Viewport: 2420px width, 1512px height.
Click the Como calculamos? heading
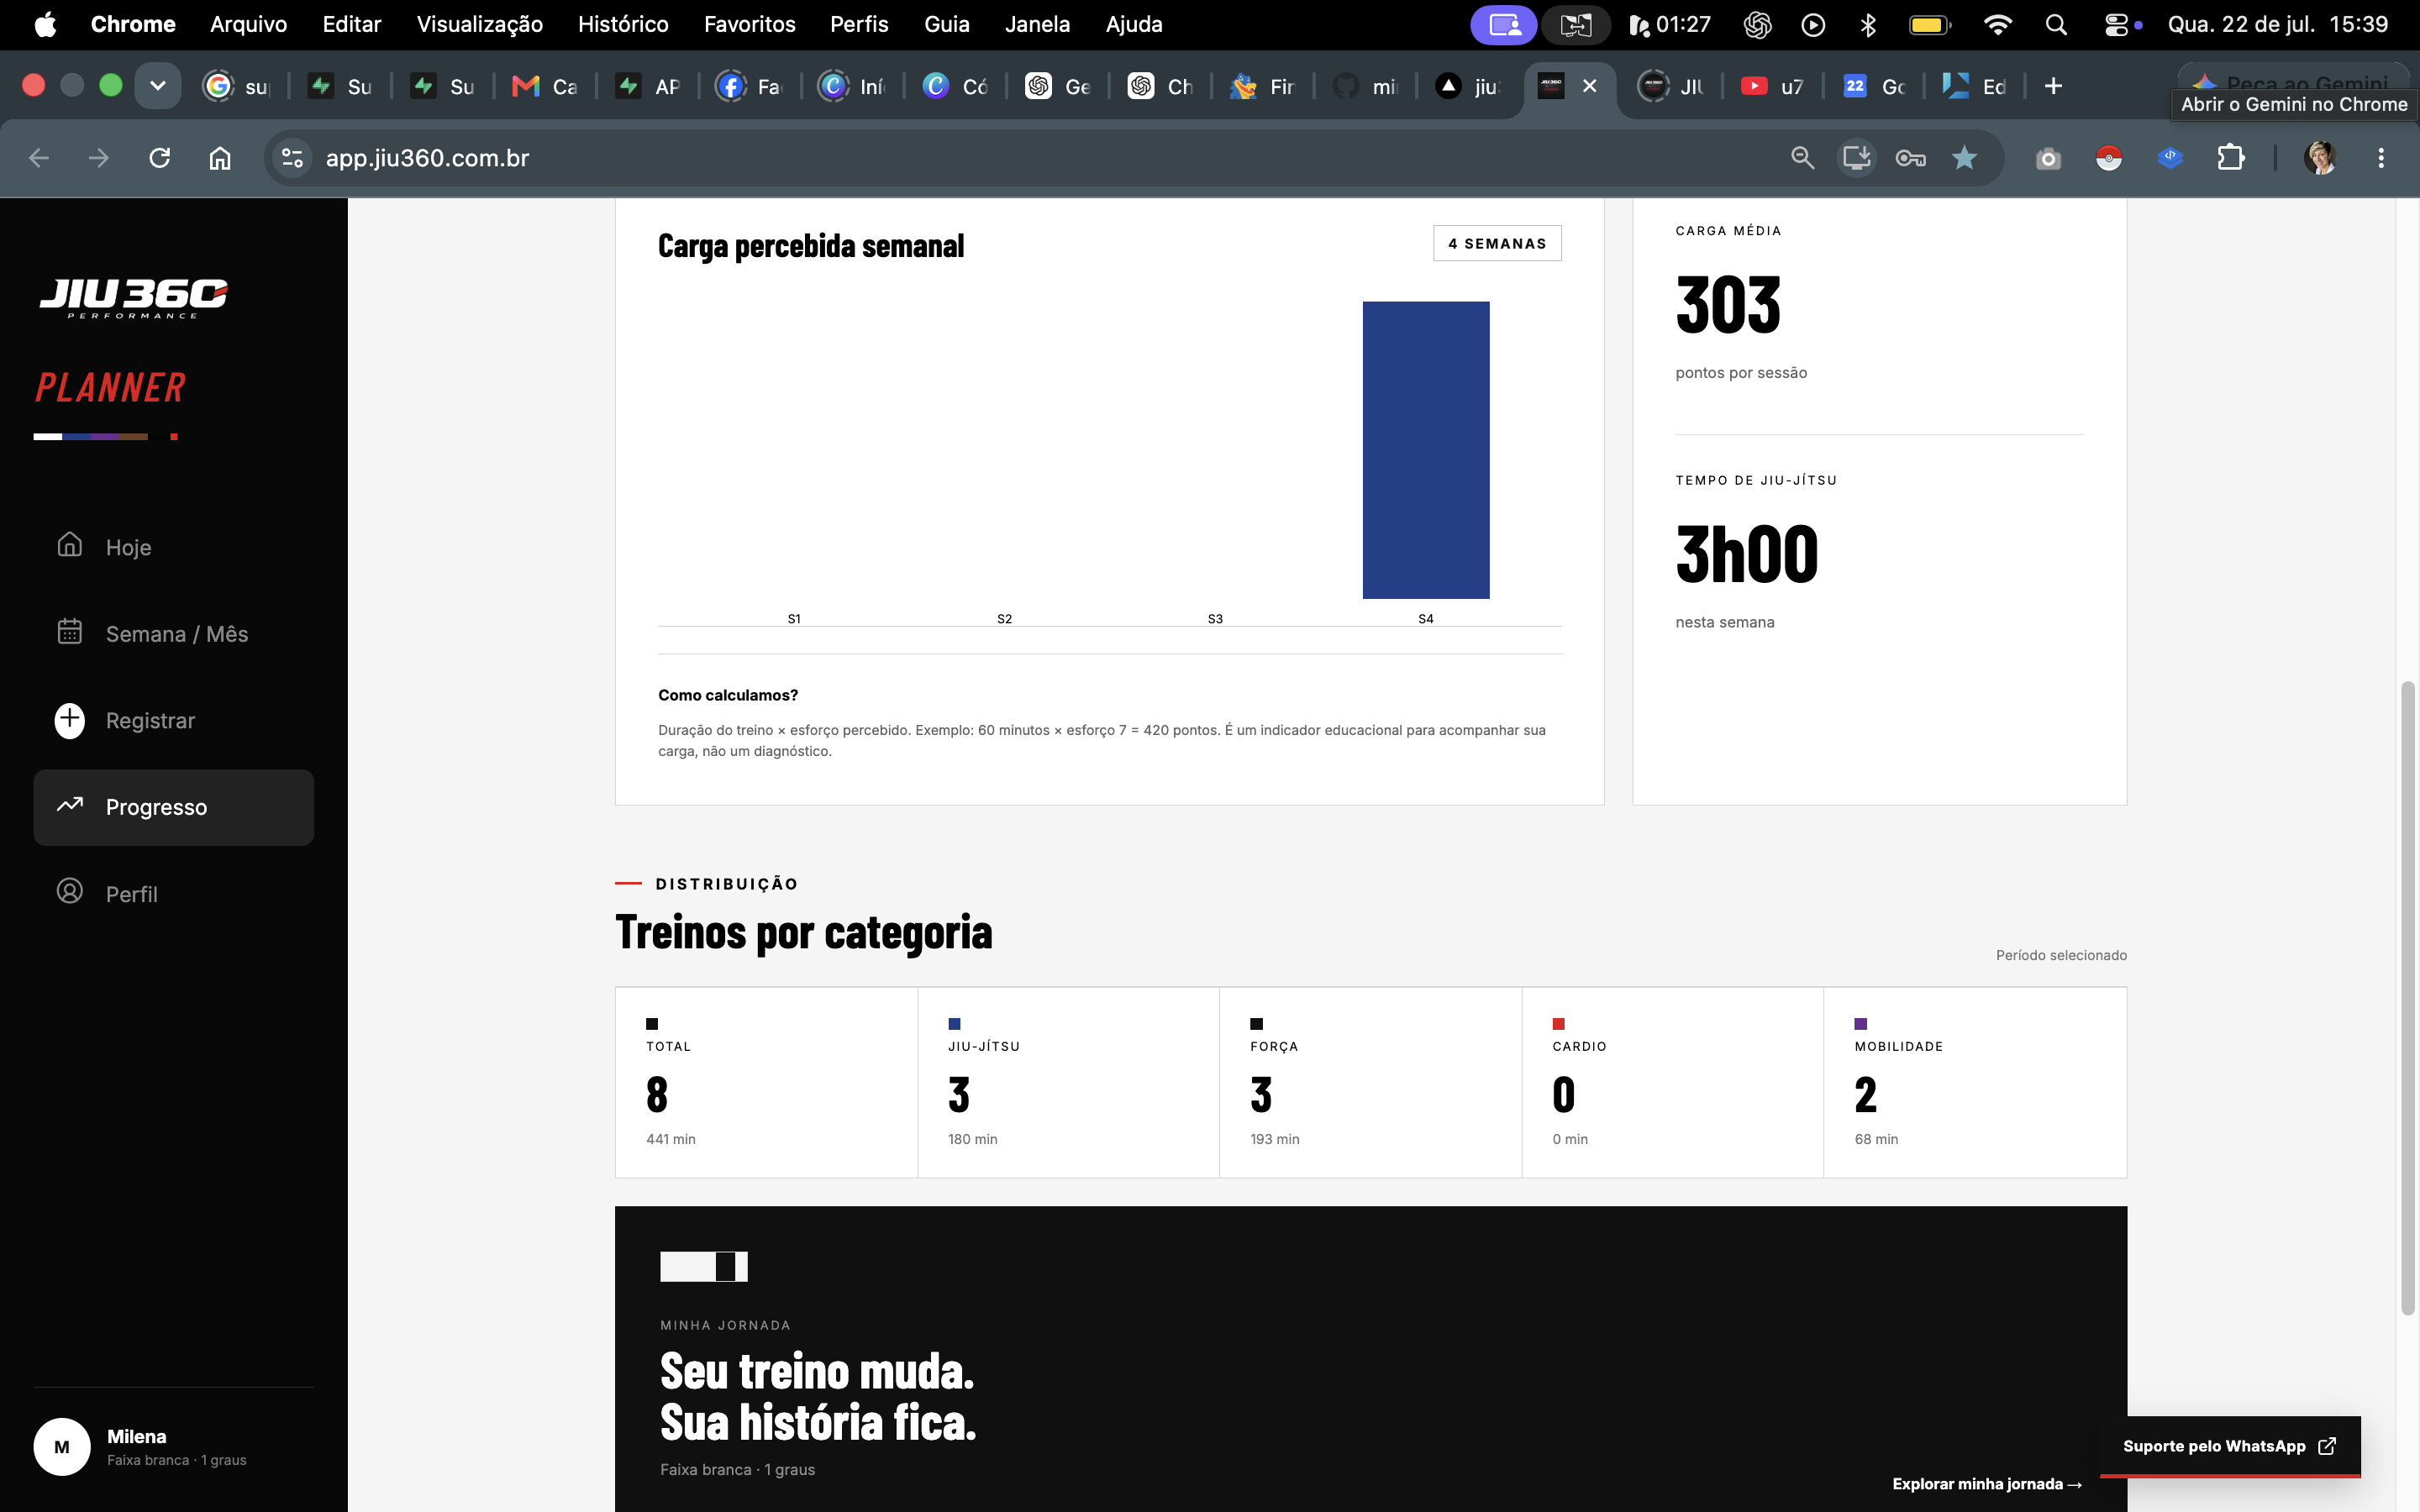pyautogui.click(x=728, y=695)
